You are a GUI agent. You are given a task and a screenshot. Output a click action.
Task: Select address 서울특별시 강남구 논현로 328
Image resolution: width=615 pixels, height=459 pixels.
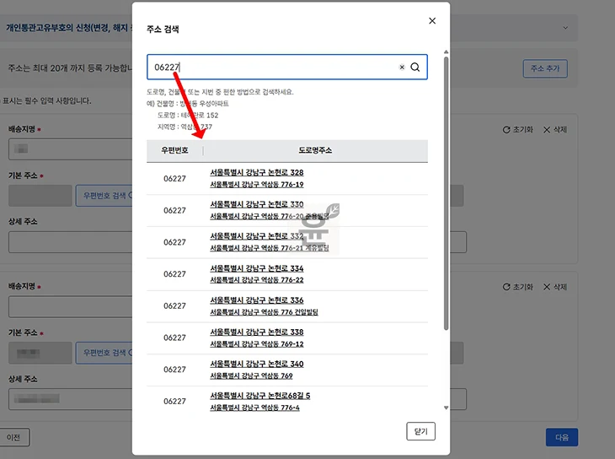click(256, 172)
